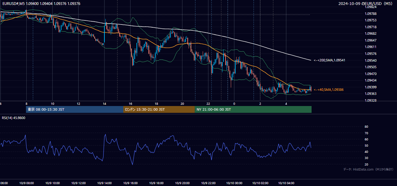
Task: Select the NY 21:00-06:00 JST session bar
Action: point(253,109)
